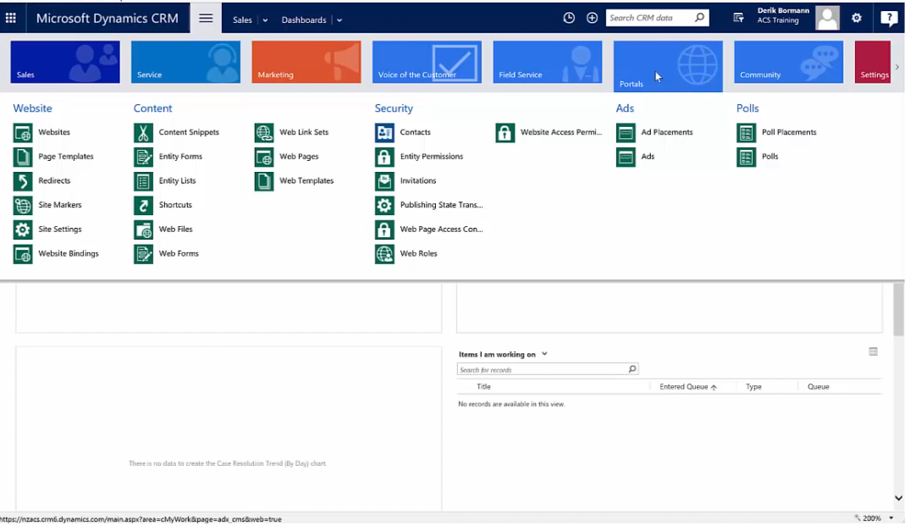905x525 pixels.
Task: Click the Microsoft Dynamics CRM title
Action: pyautogui.click(x=108, y=18)
